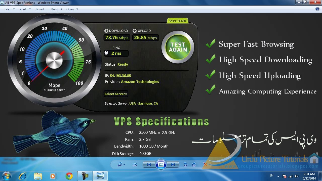Start the slide show
Image resolution: width=322 pixels, height=181 pixels.
(x=161, y=164)
